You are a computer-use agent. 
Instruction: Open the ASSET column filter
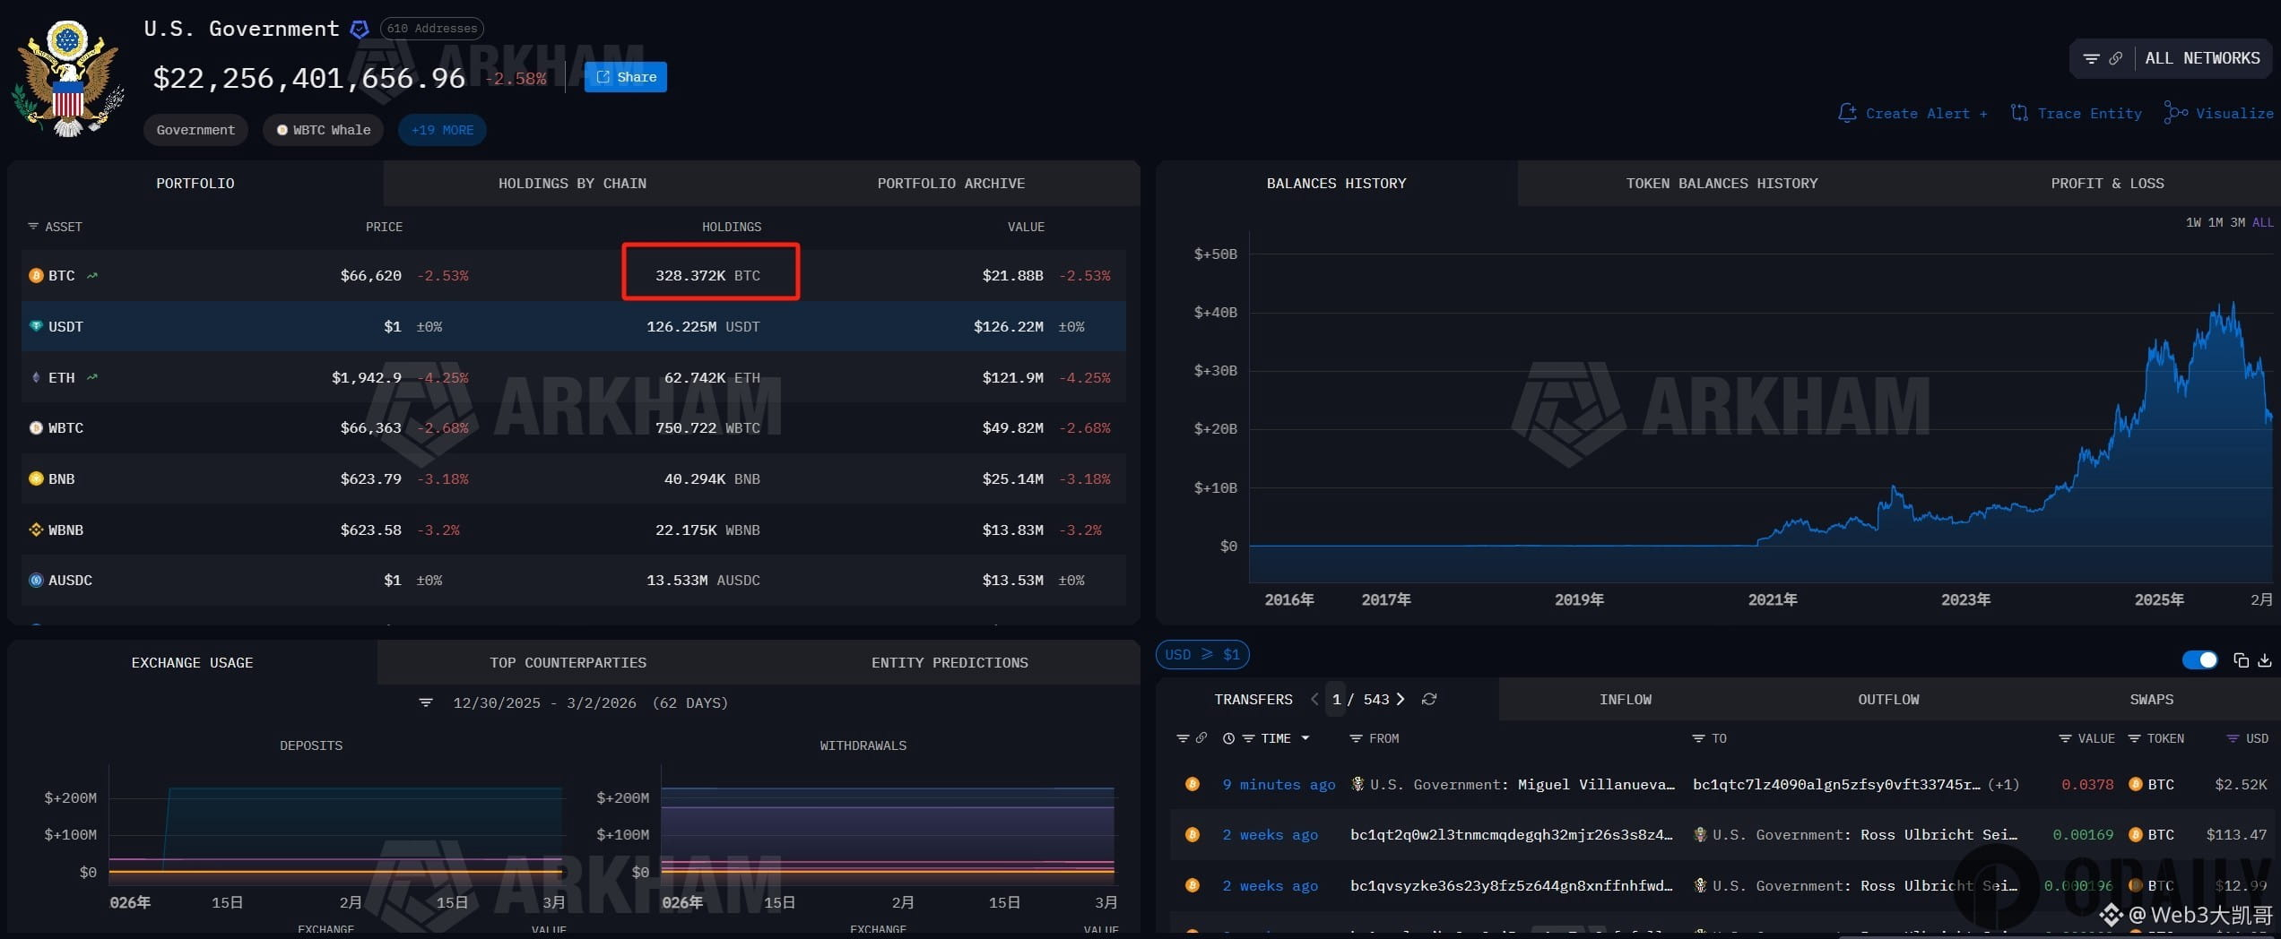pos(33,227)
